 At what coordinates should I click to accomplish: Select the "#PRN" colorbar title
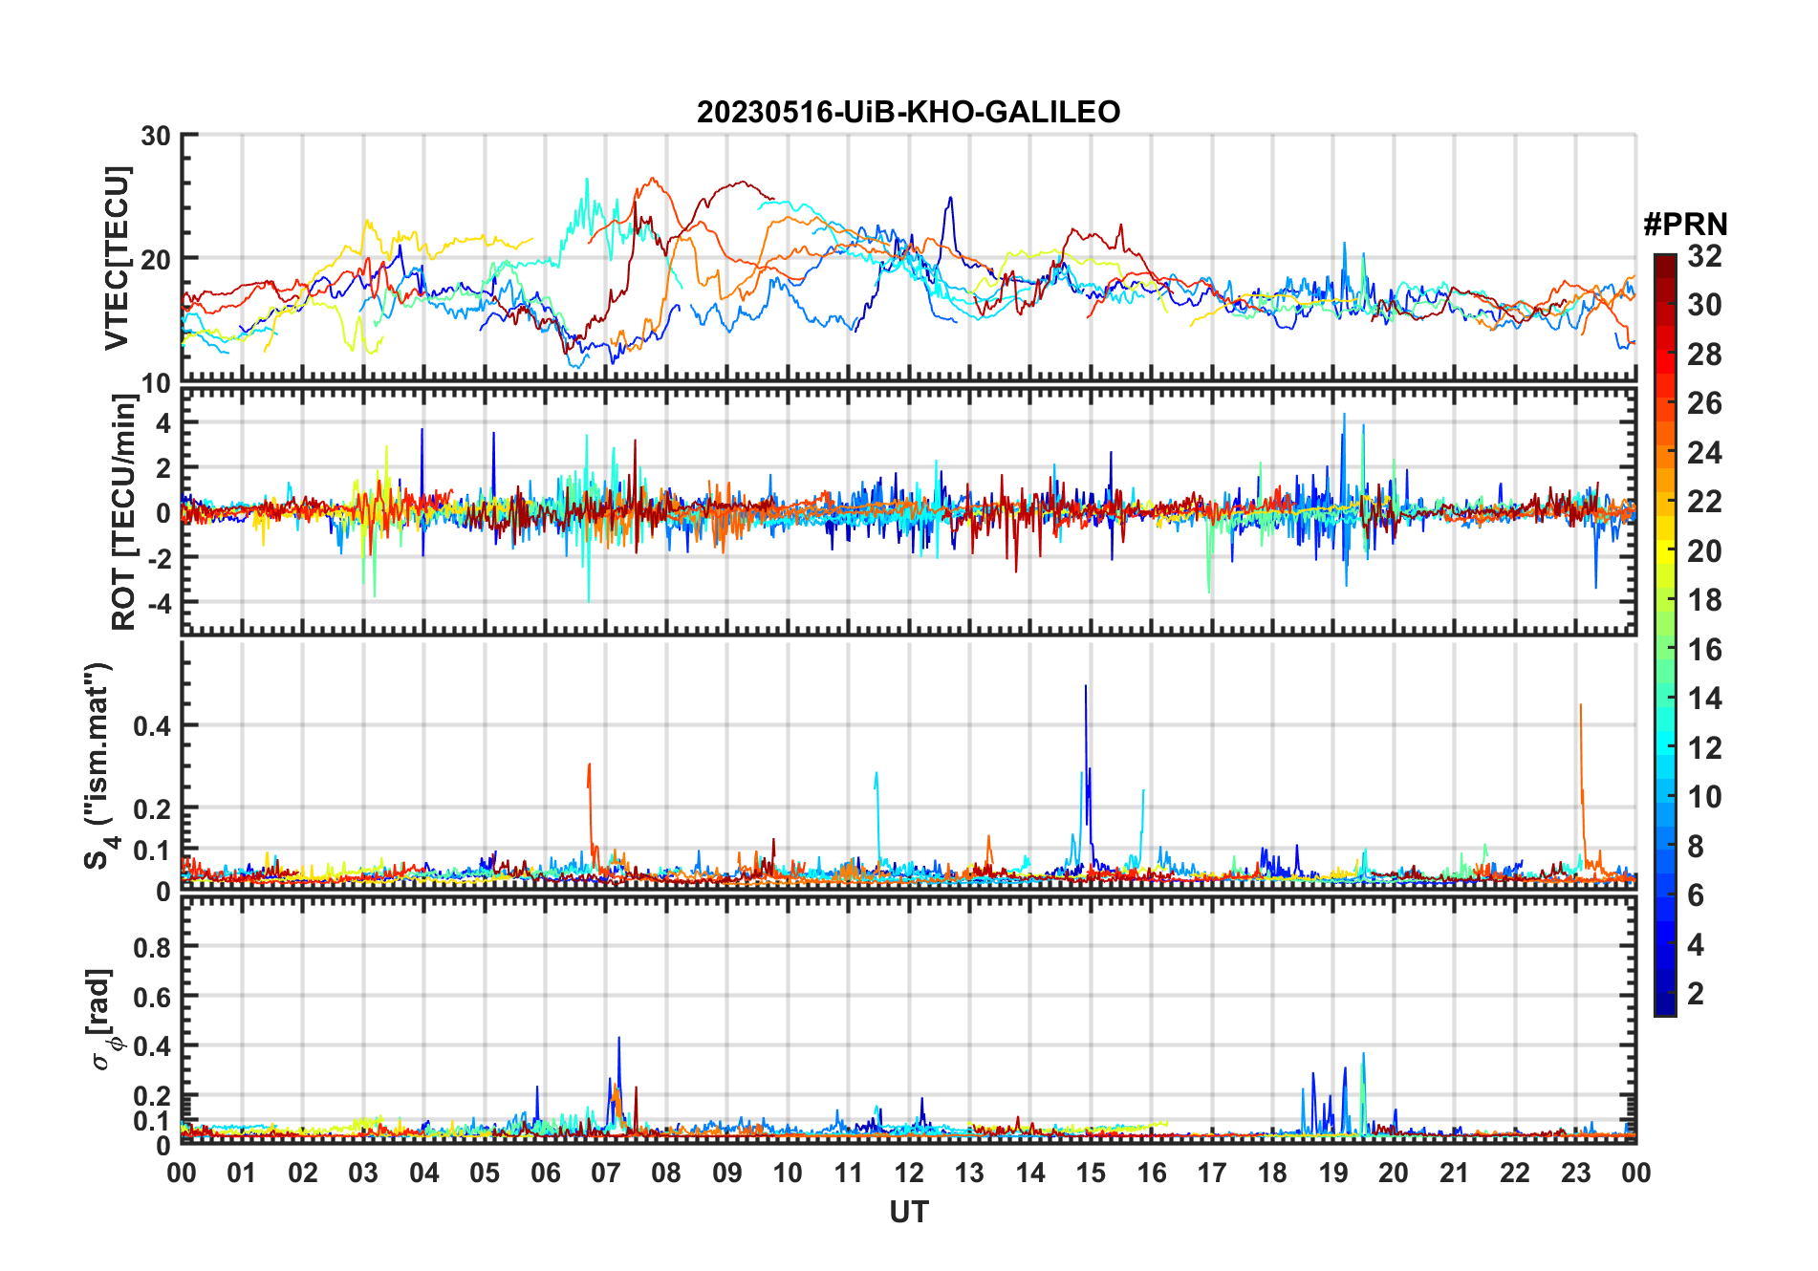pyautogui.click(x=1685, y=225)
